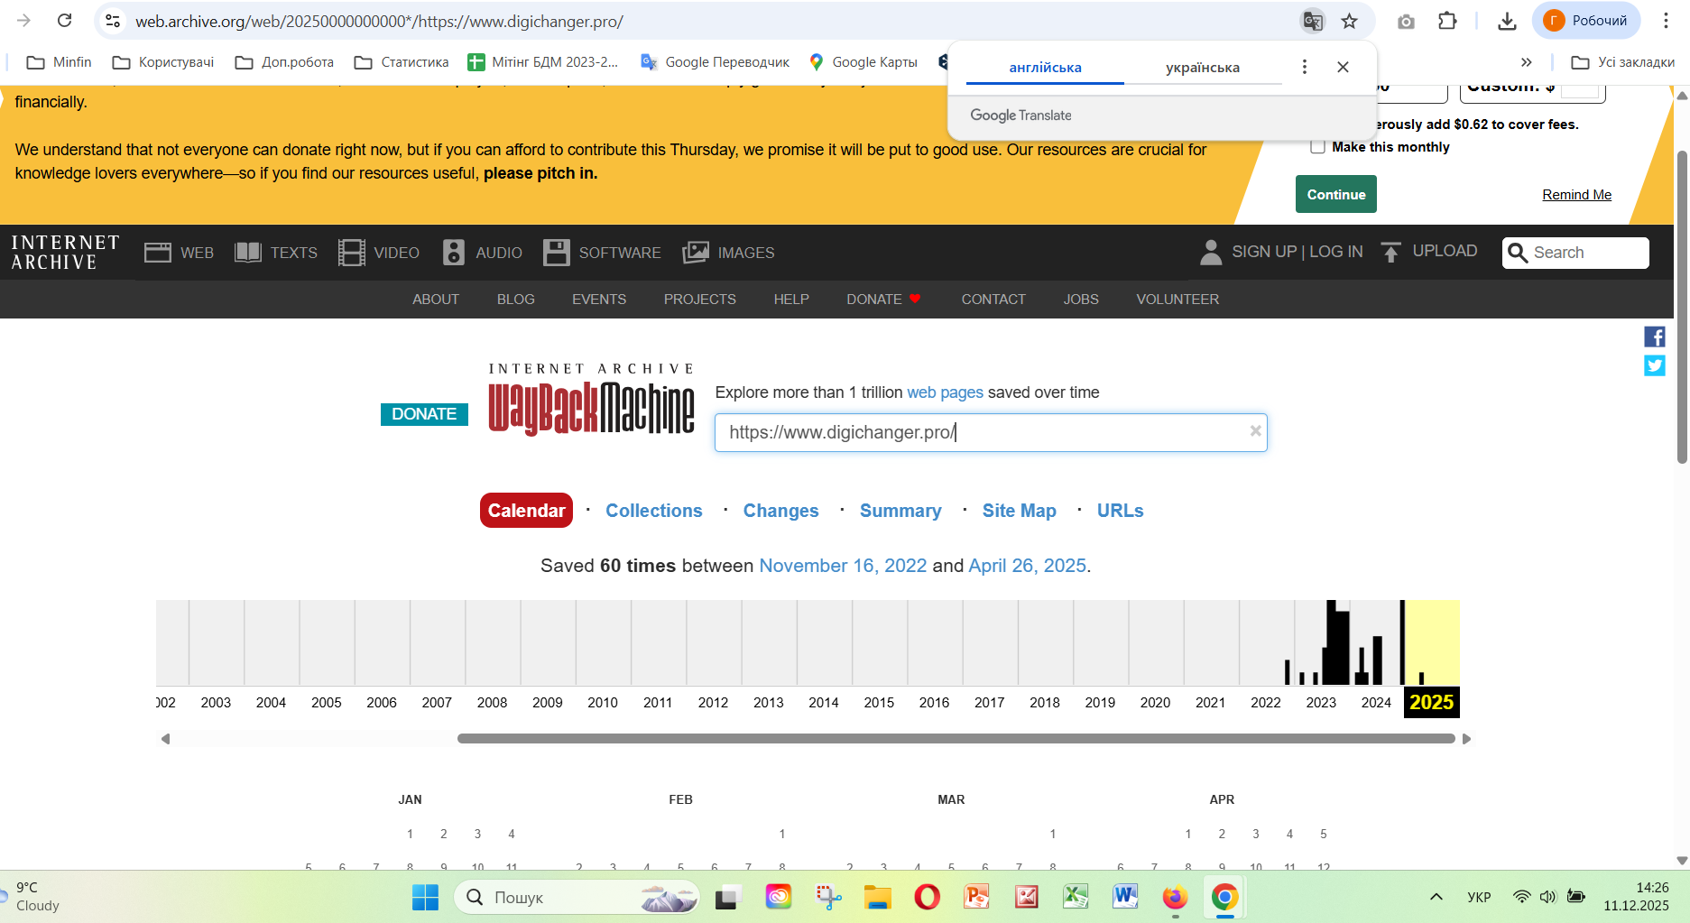Click the Upload arrow icon
1690x923 pixels.
coord(1391,252)
